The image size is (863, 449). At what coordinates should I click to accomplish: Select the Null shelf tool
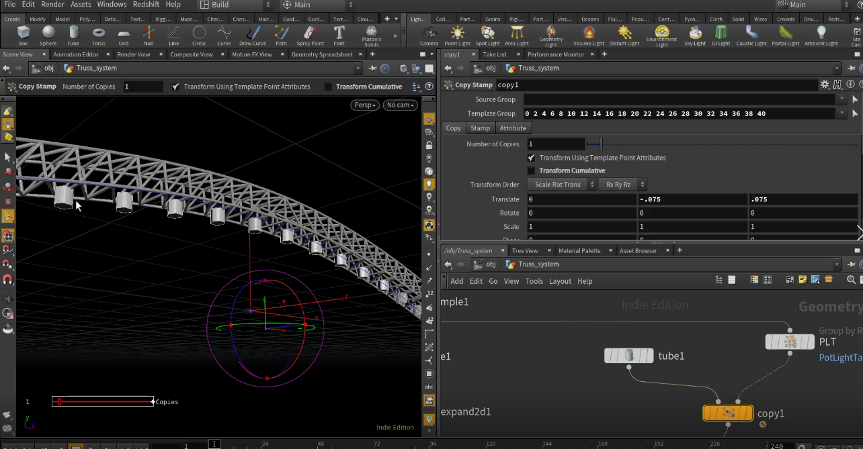pos(149,35)
